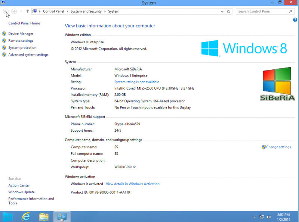Open Control Panel breadcrumb
This screenshot has width=299, height=222.
53,12
